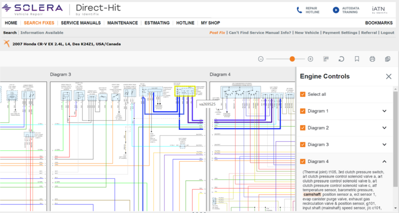Expand the Diagram 1 chevron
The width and height of the screenshot is (399, 213).
click(x=384, y=111)
